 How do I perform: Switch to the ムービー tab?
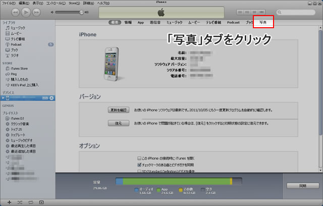click(x=194, y=22)
